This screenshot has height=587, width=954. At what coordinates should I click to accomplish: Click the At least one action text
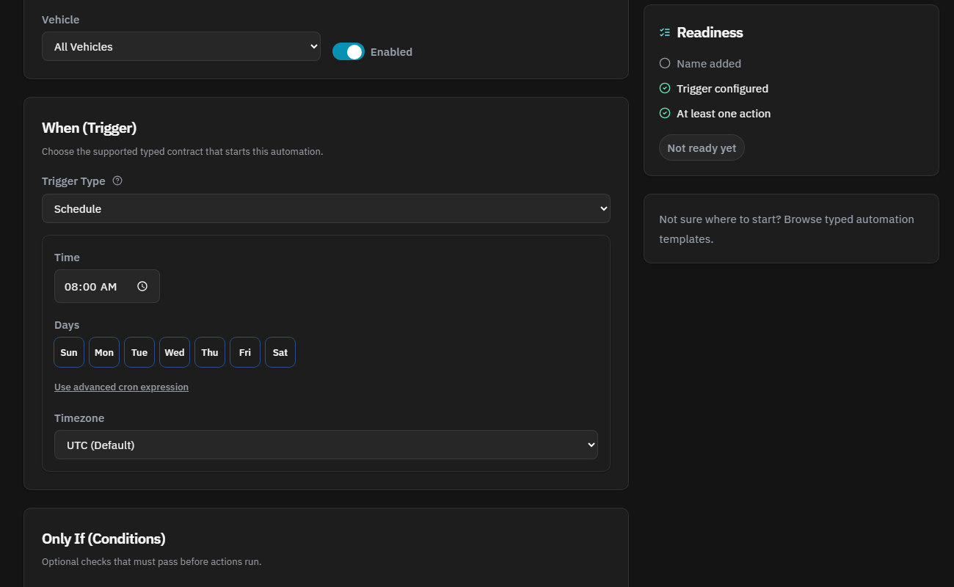coord(724,113)
